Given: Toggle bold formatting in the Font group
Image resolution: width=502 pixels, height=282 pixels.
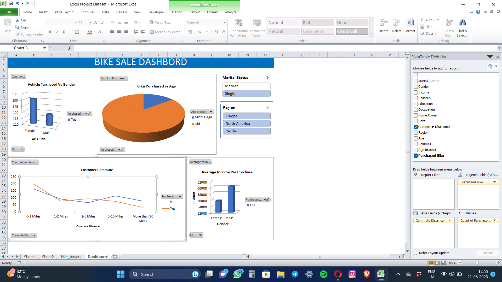Looking at the screenshot, I should point(50,32).
